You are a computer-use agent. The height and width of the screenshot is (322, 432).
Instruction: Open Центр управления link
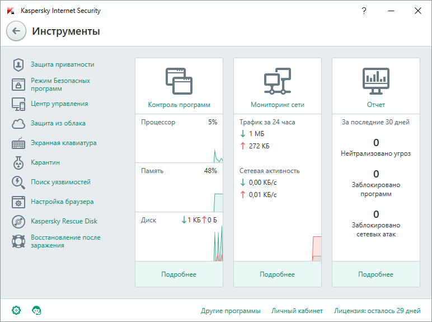[59, 104]
